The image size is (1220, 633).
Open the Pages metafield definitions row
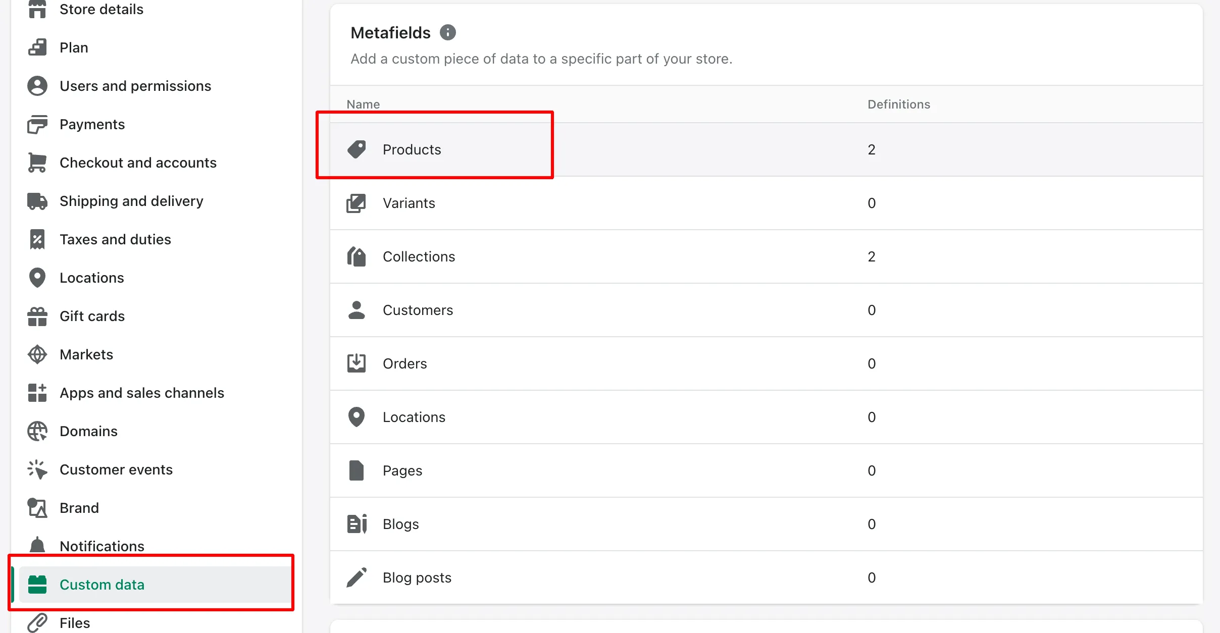[767, 470]
